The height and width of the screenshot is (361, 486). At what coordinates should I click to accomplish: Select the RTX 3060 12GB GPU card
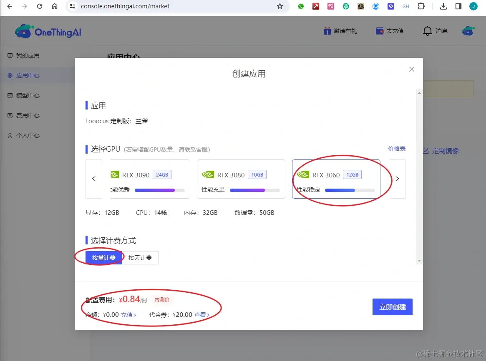click(x=336, y=179)
